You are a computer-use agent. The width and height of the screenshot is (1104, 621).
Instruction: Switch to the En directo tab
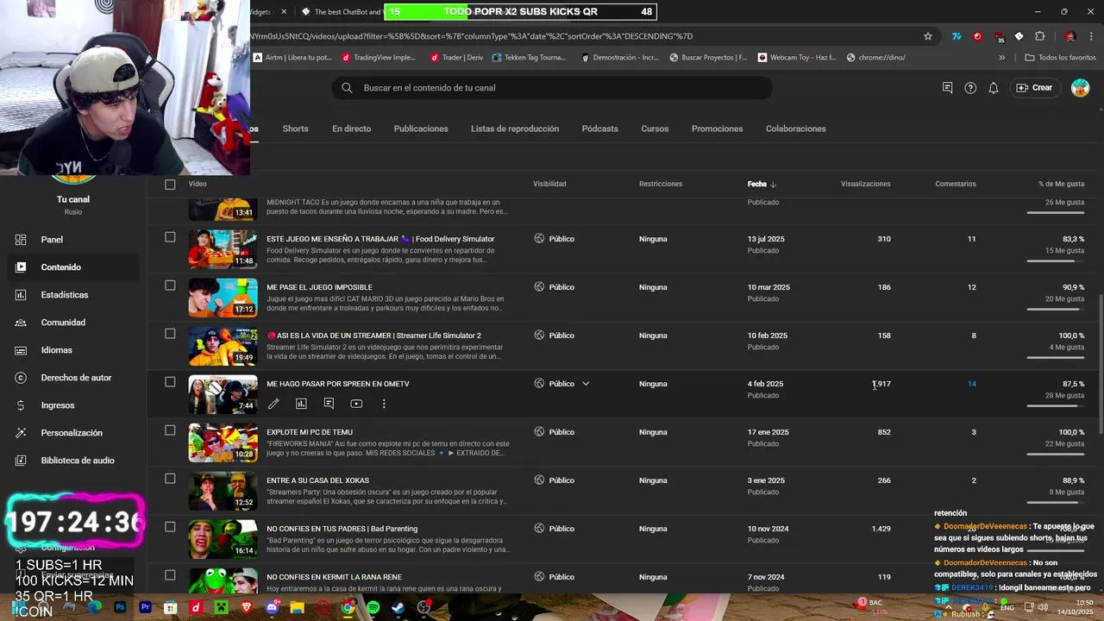pos(351,129)
